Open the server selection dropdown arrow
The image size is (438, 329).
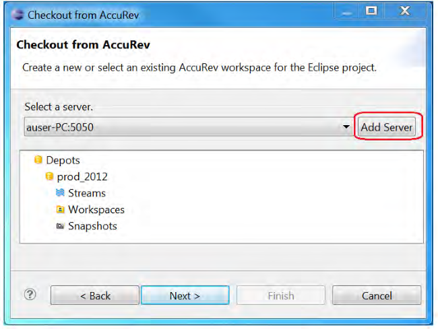(x=346, y=127)
